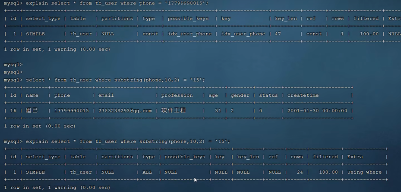Select the age value 31

(x=218, y=111)
